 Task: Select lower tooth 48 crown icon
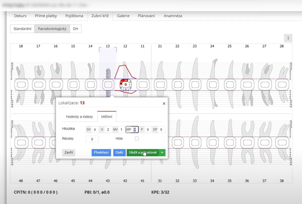tap(21, 143)
